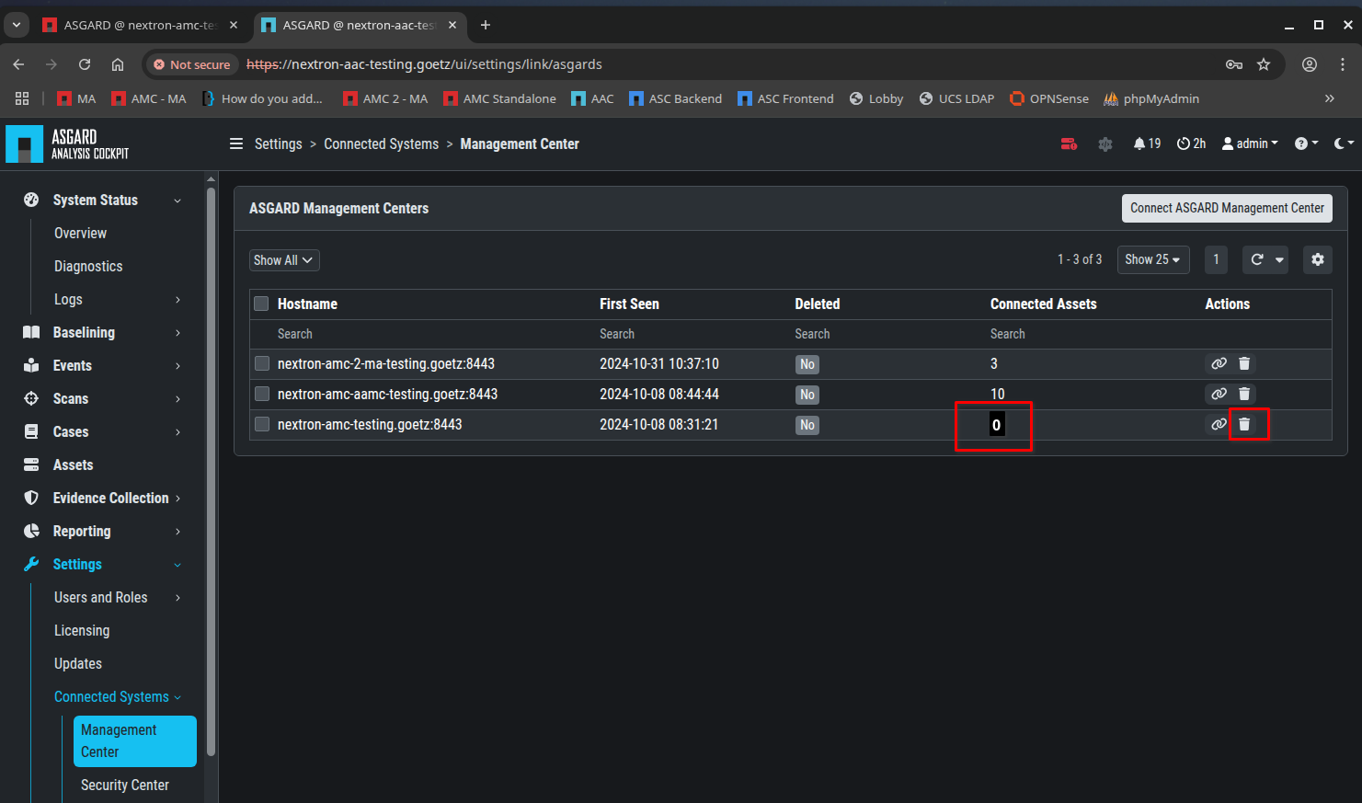This screenshot has width=1362, height=803.
Task: Toggle dark mode moon icon
Action: [1340, 143]
